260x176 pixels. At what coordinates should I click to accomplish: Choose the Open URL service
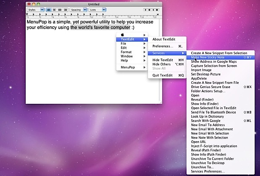click(221, 142)
